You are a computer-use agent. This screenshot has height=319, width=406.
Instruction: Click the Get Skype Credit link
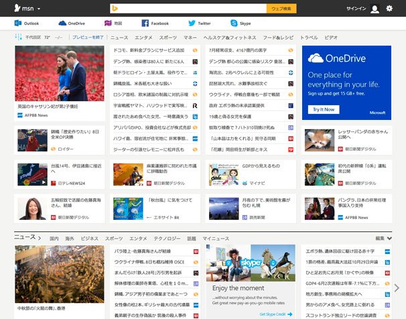click(276, 314)
